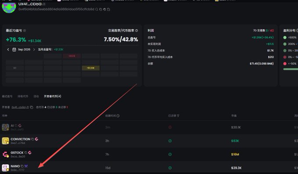298x174 pixels.
Task: Open developer address 0x4f...cb8d link
Action: tap(18, 107)
